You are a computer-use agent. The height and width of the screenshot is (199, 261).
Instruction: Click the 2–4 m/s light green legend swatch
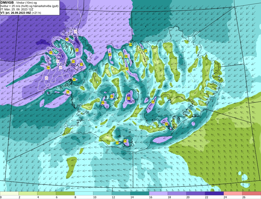(28, 193)
